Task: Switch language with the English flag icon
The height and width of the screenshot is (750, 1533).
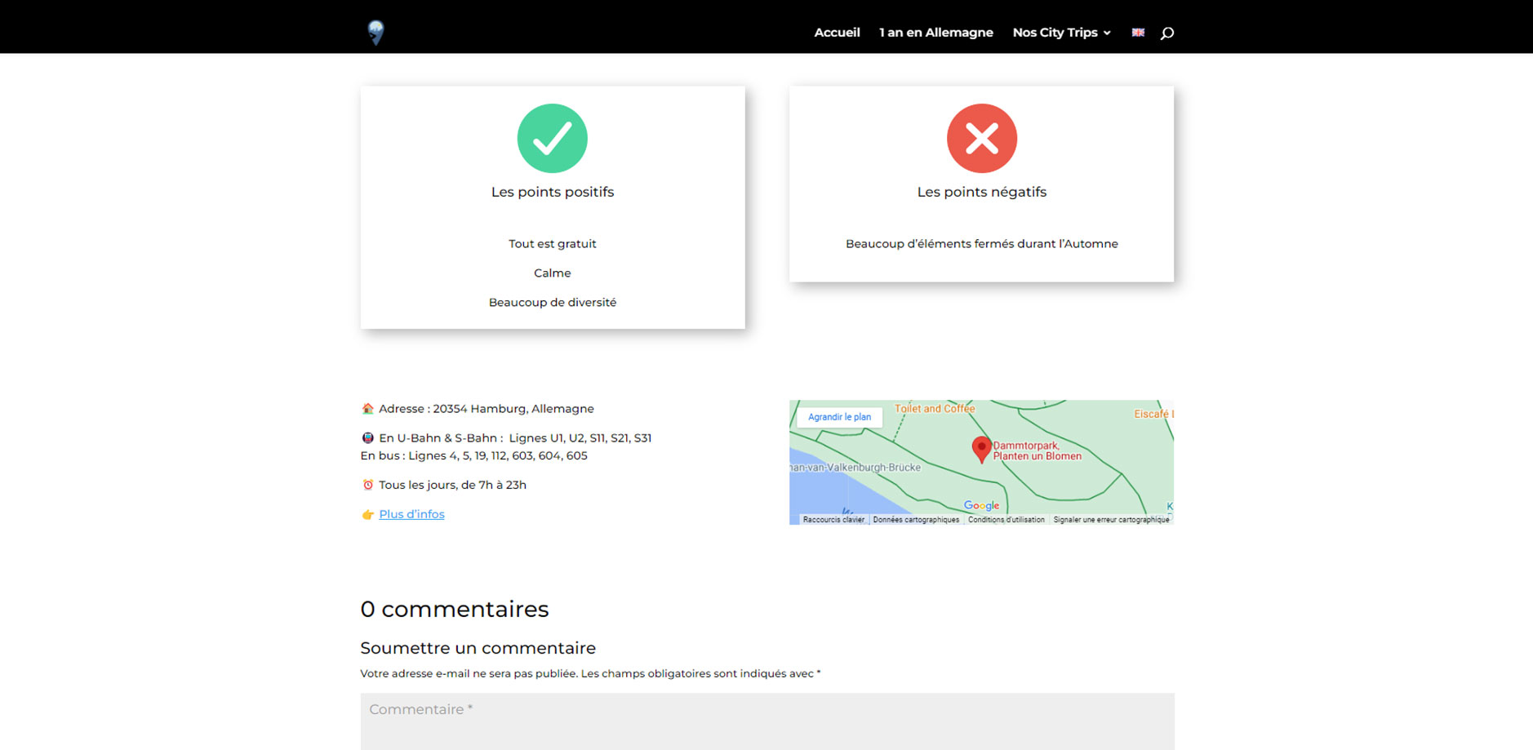Action: pyautogui.click(x=1138, y=33)
